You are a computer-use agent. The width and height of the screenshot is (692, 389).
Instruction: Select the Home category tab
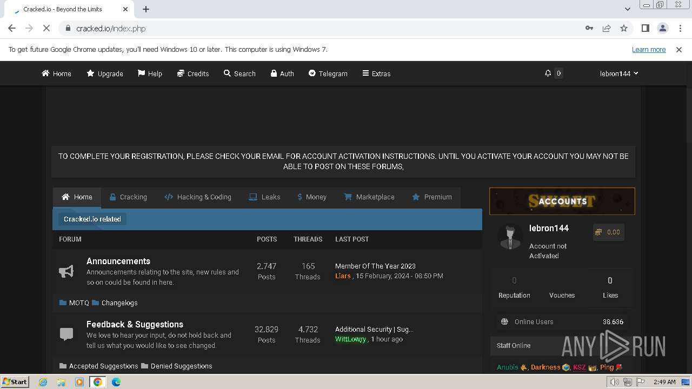(x=77, y=197)
